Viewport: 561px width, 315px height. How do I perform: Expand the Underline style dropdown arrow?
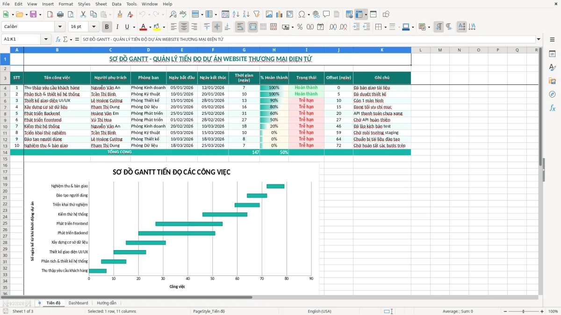click(x=133, y=27)
